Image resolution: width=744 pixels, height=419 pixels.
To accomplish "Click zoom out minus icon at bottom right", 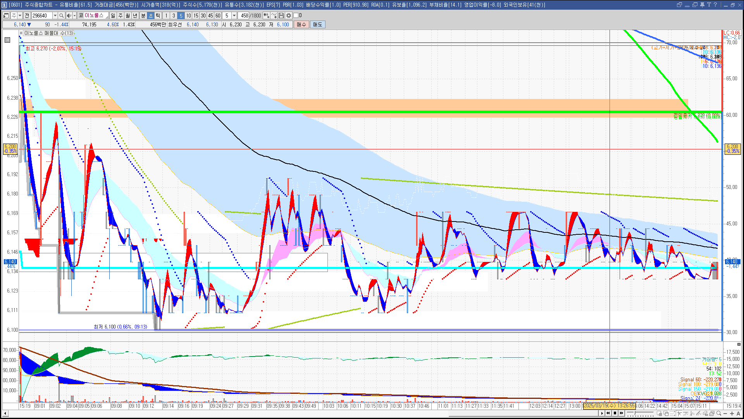I will coord(725,414).
